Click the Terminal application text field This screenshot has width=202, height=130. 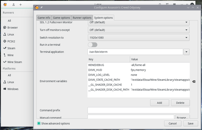(x=135, y=52)
